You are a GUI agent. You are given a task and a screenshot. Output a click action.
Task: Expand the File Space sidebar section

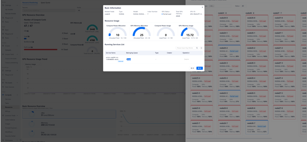[x=8, y=82]
